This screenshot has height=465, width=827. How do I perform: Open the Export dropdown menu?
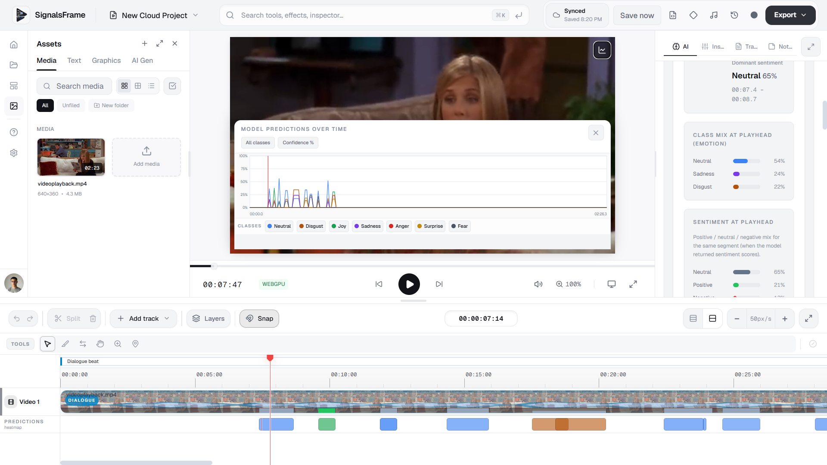pos(790,15)
